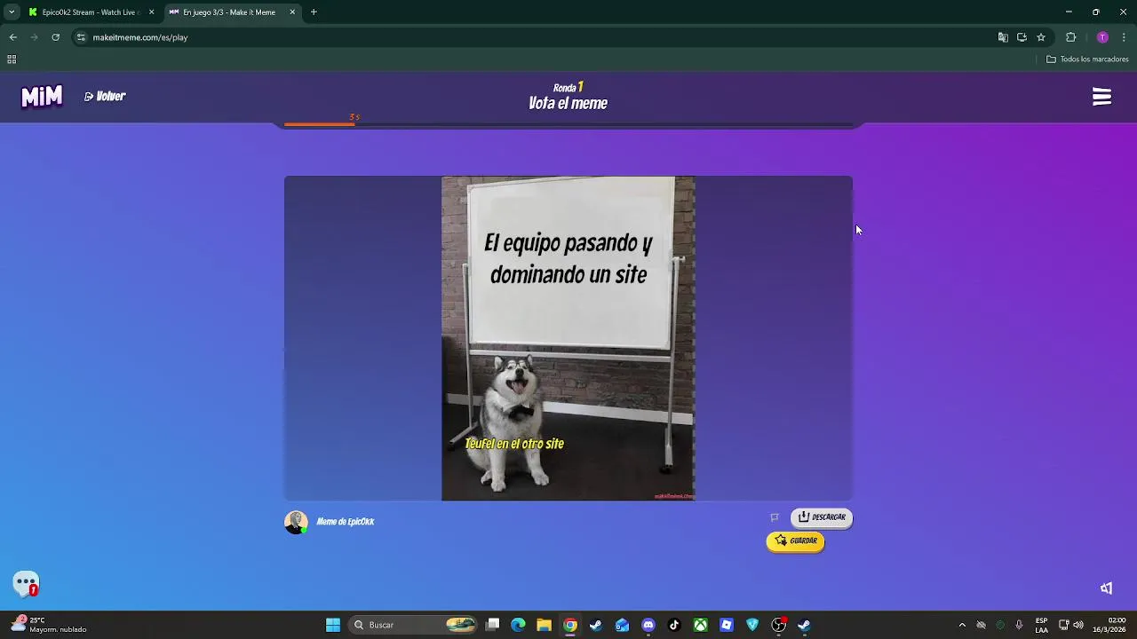Open the Chrome three-dot menu
This screenshot has height=639, width=1137.
pos(1124,37)
